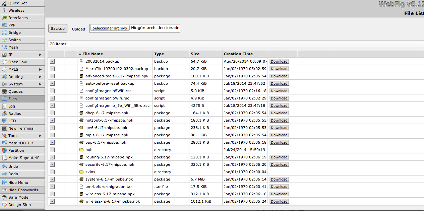Click the New Terminal icon

[4, 128]
